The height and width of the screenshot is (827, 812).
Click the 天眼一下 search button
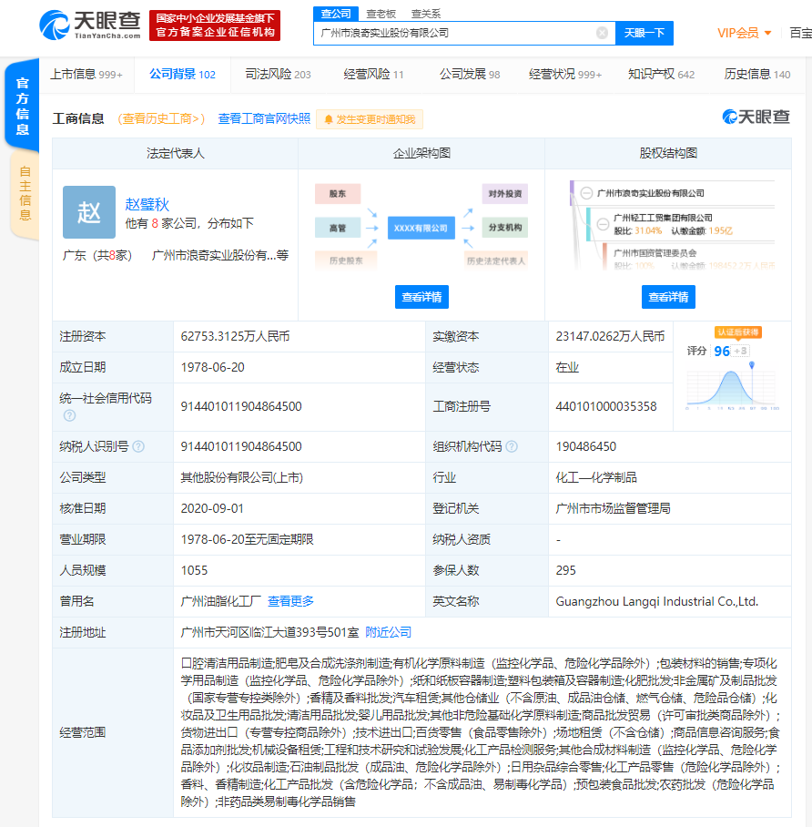point(645,33)
